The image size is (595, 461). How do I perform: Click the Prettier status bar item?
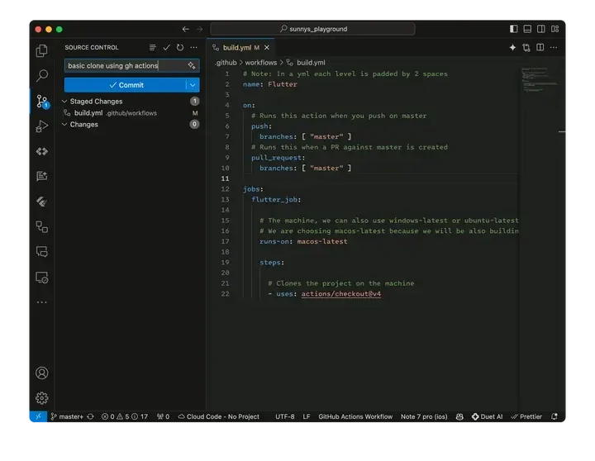(x=526, y=416)
